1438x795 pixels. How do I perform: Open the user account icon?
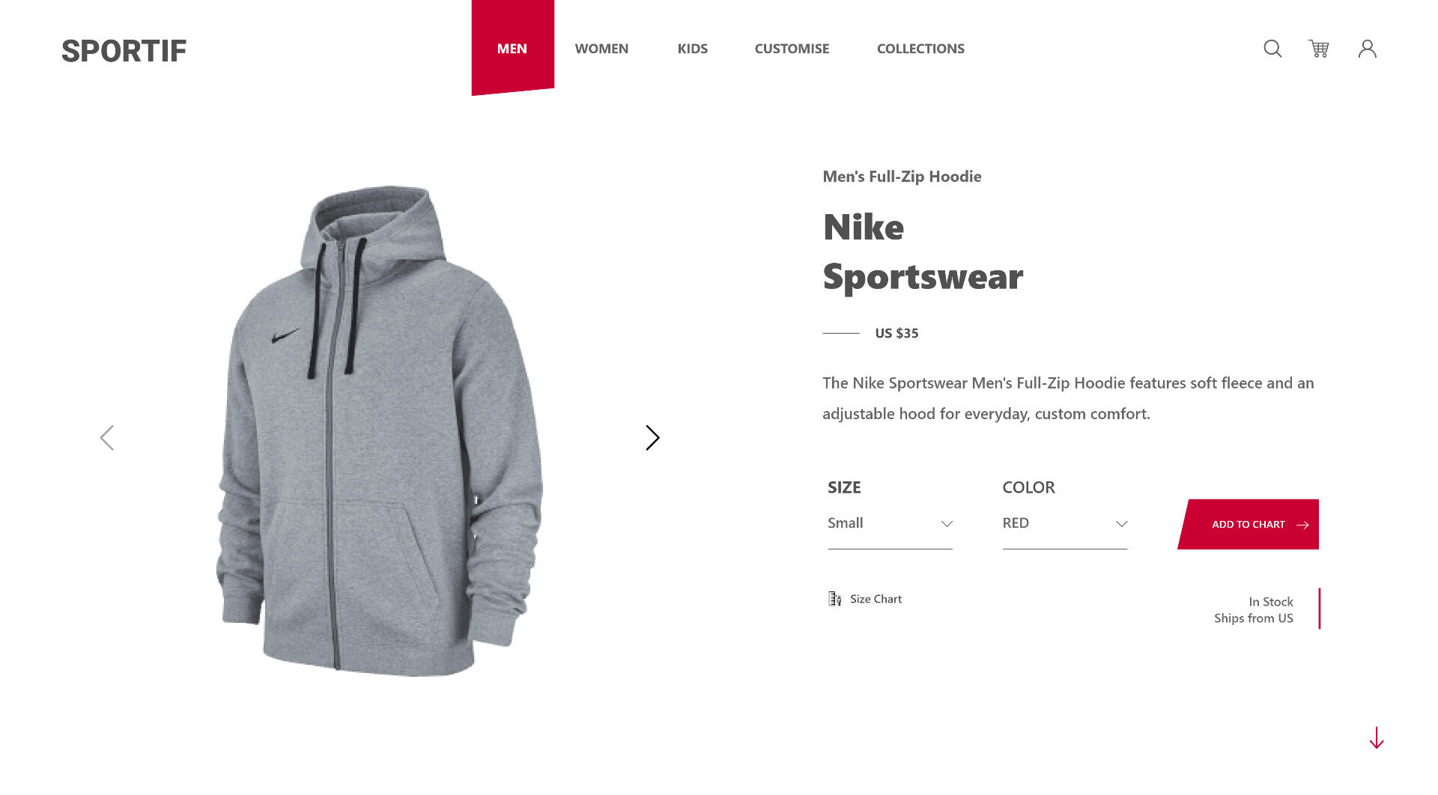[1368, 49]
